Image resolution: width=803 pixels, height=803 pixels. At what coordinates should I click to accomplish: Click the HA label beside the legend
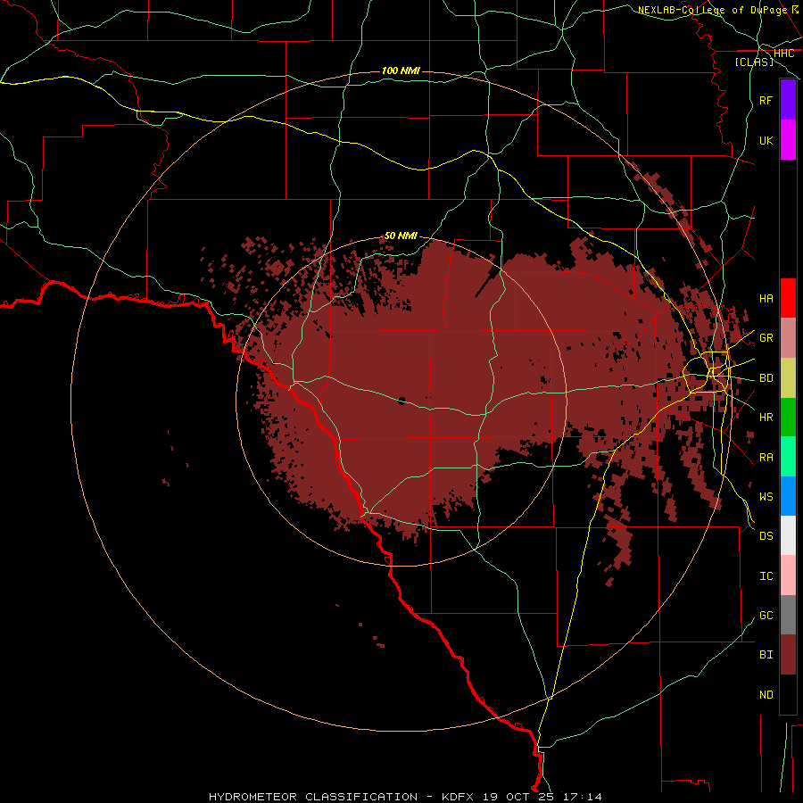(x=766, y=298)
